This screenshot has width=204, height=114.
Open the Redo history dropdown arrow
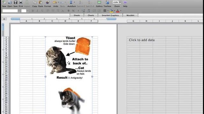[x=65, y=2]
